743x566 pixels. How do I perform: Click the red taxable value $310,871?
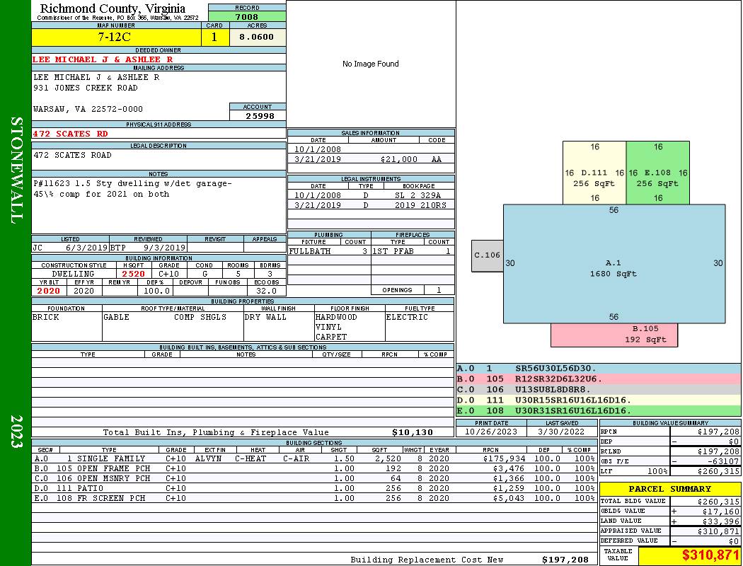(x=710, y=555)
